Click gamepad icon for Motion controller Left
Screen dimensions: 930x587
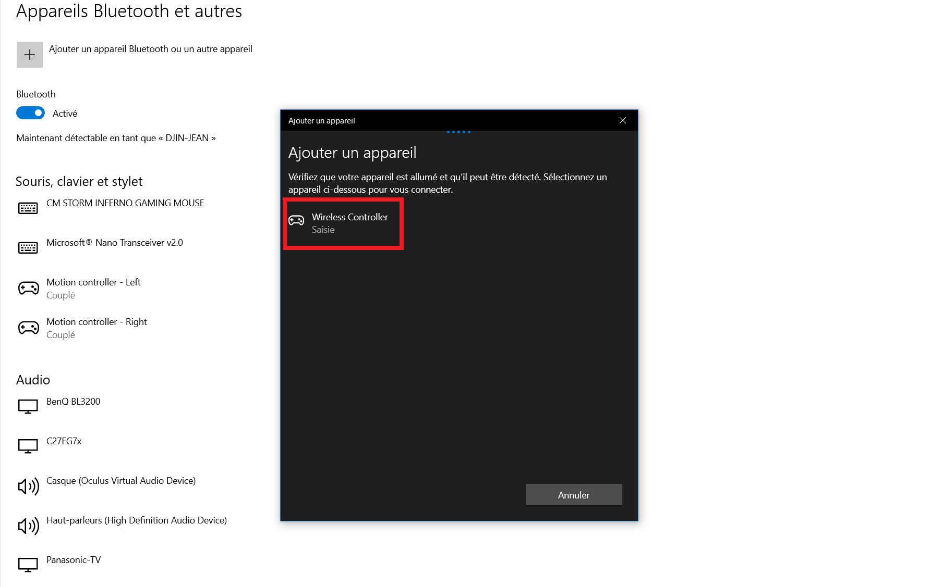point(28,288)
